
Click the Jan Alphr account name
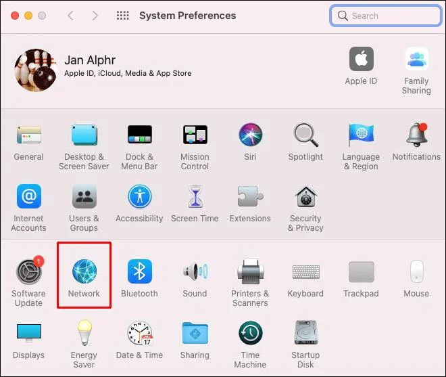pyautogui.click(x=90, y=60)
